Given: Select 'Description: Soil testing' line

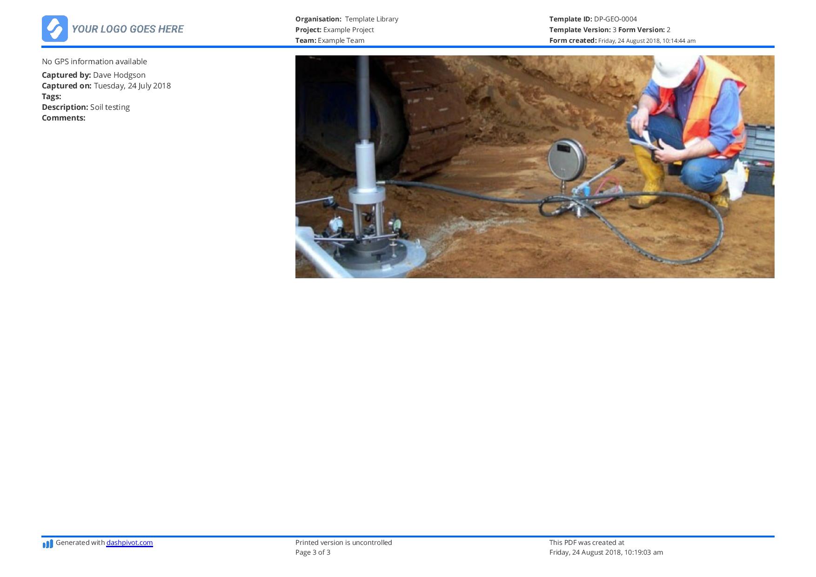Looking at the screenshot, I should [x=86, y=107].
